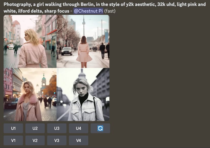Image resolution: width=210 pixels, height=148 pixels.
Task: Click the black car in the top-right image
Action: coord(67,51)
